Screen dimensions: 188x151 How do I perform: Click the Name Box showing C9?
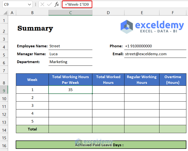click(x=17, y=5)
